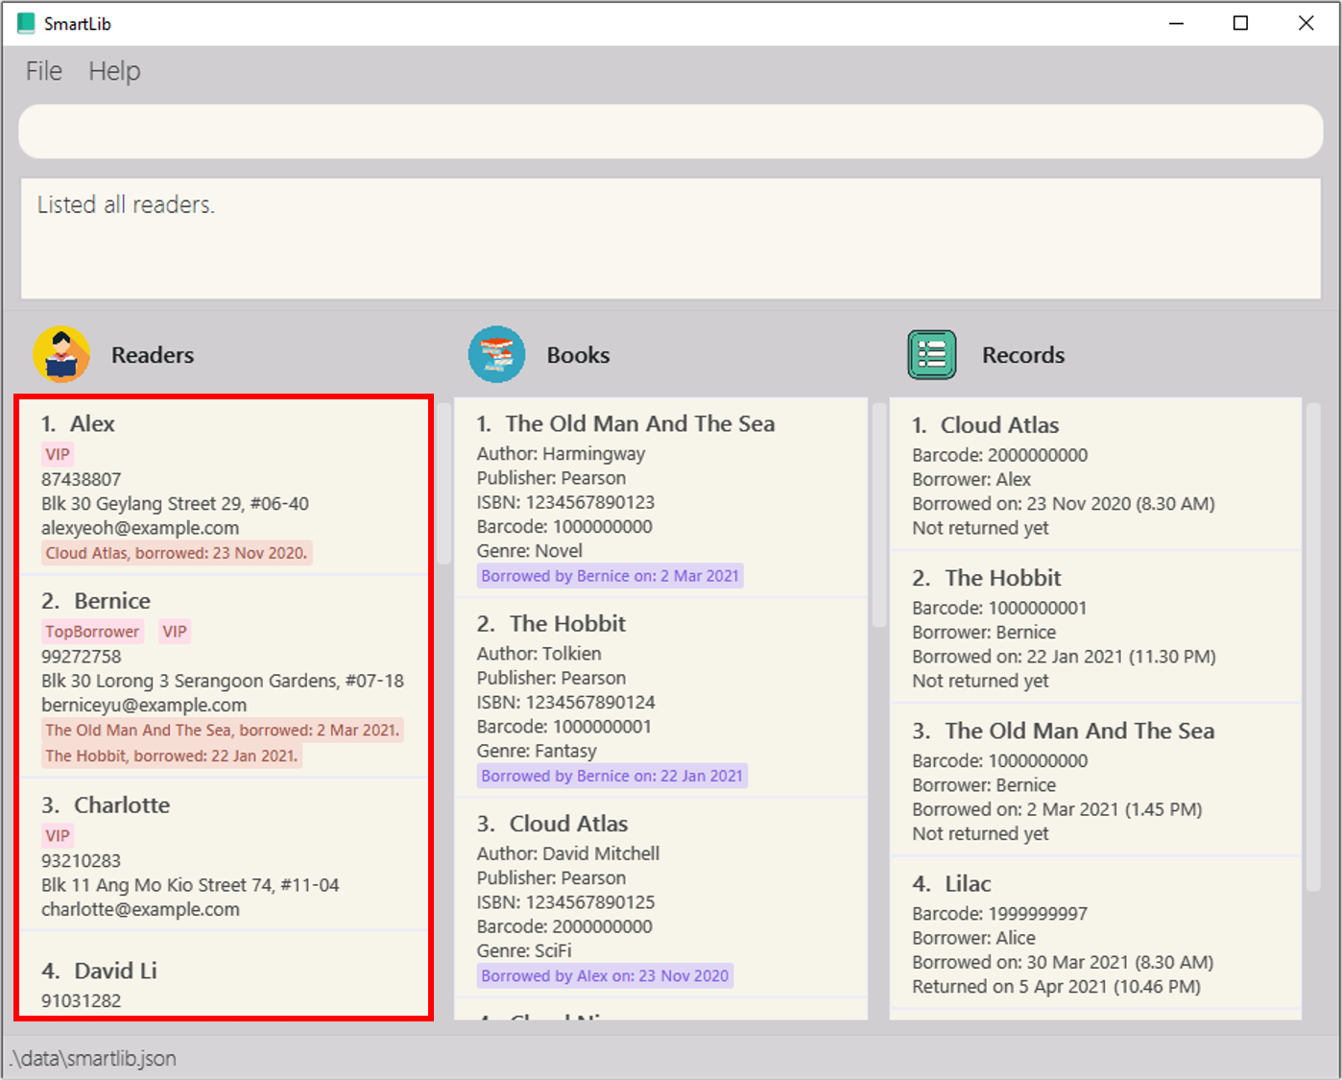Click phone number 87438807

coord(81,479)
